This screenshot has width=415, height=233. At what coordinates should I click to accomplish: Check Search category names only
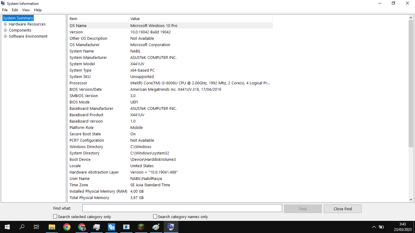tap(155, 216)
